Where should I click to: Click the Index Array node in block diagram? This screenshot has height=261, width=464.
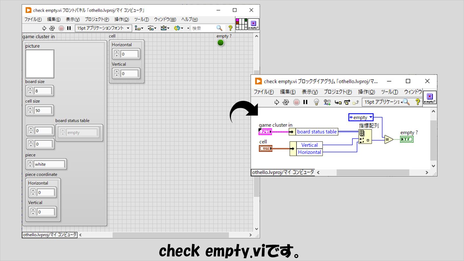pos(365,137)
